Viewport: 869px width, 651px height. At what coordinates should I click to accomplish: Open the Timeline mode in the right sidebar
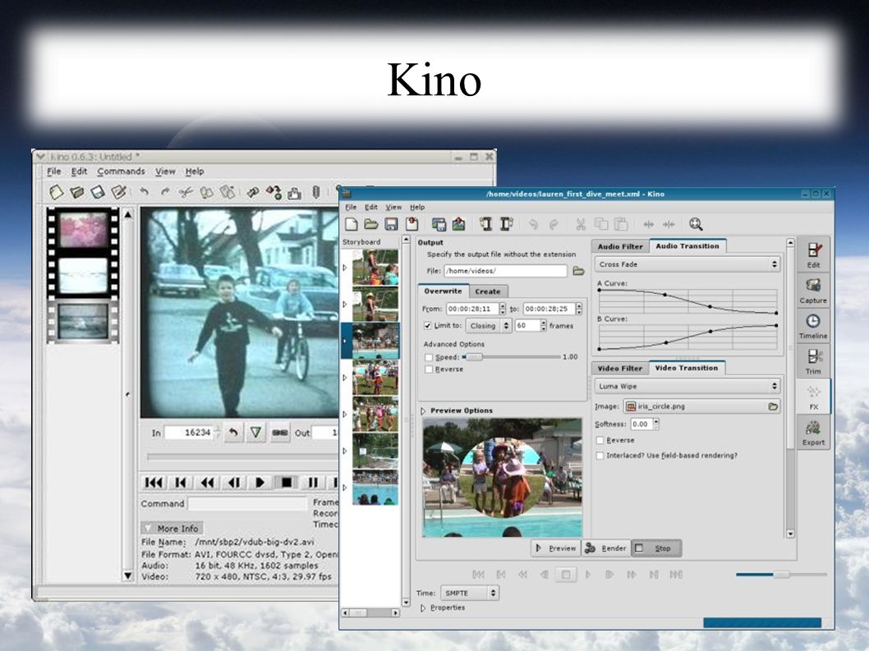813,327
